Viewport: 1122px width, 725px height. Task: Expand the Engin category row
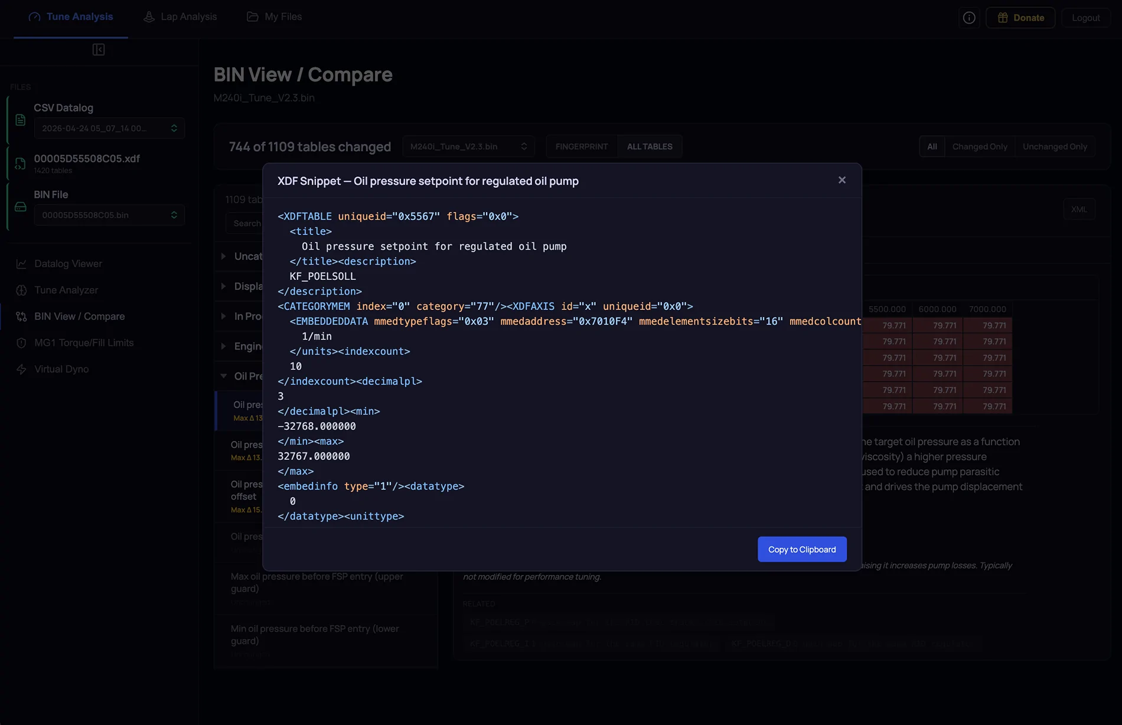point(240,346)
